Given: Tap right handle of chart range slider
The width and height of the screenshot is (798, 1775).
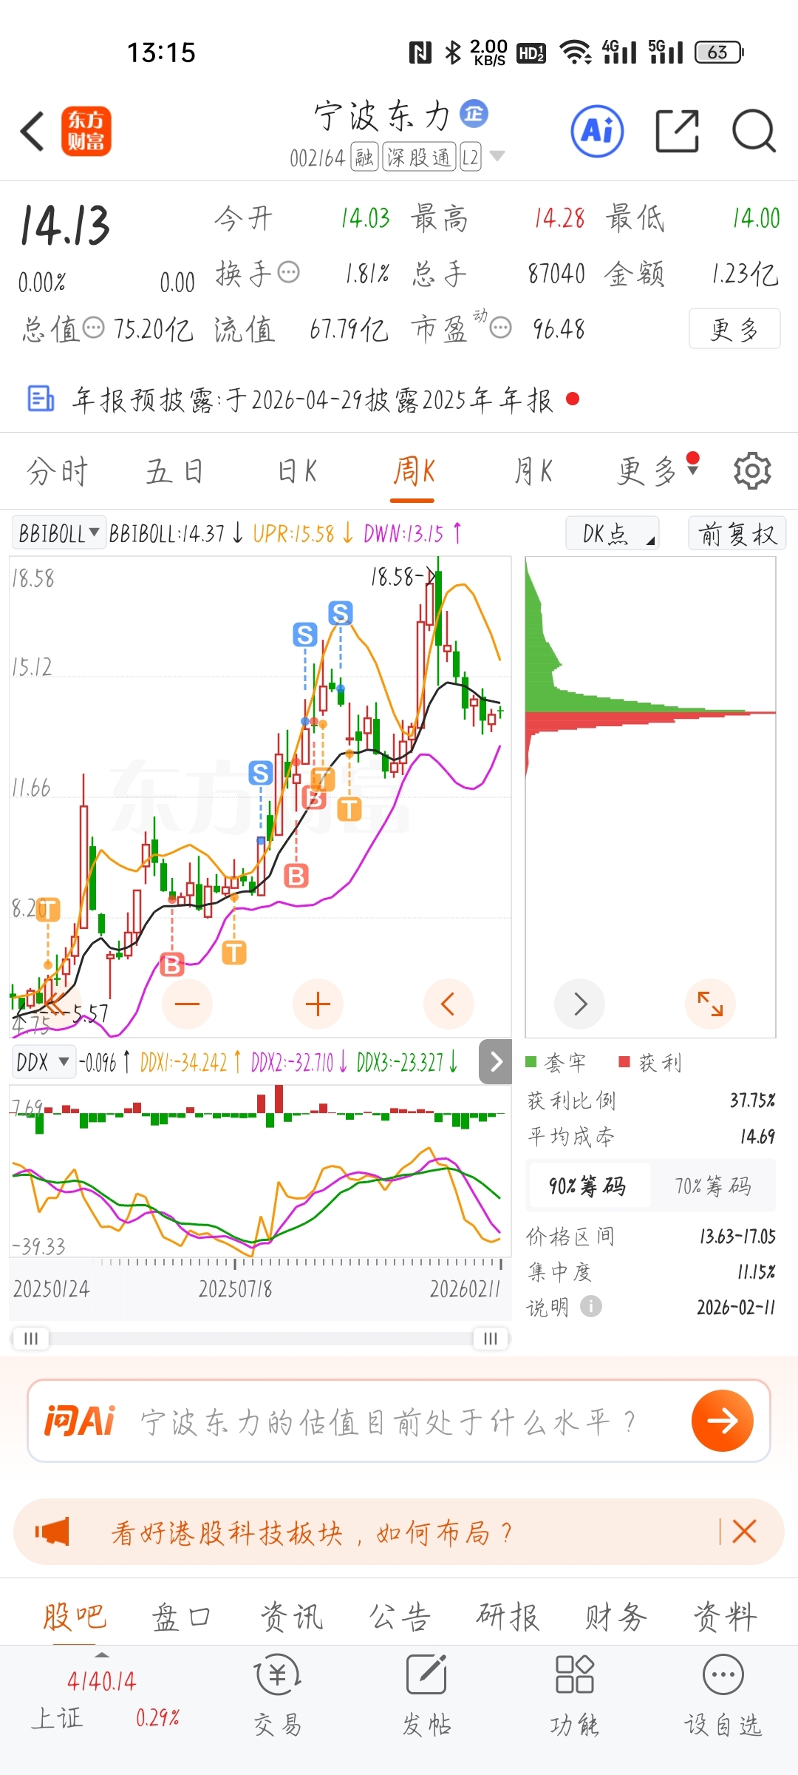Looking at the screenshot, I should (x=491, y=1338).
